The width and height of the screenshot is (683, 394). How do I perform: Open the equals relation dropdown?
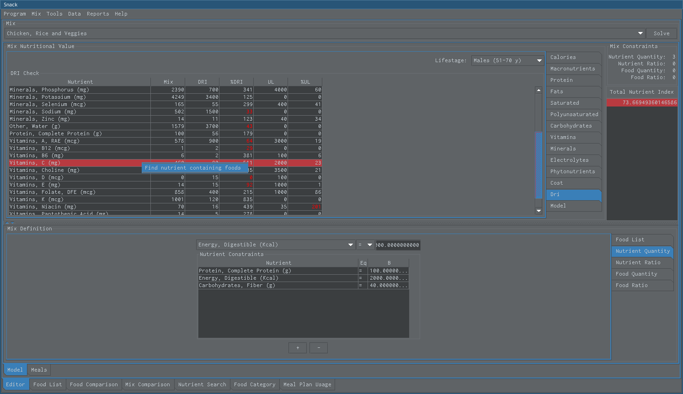(365, 245)
